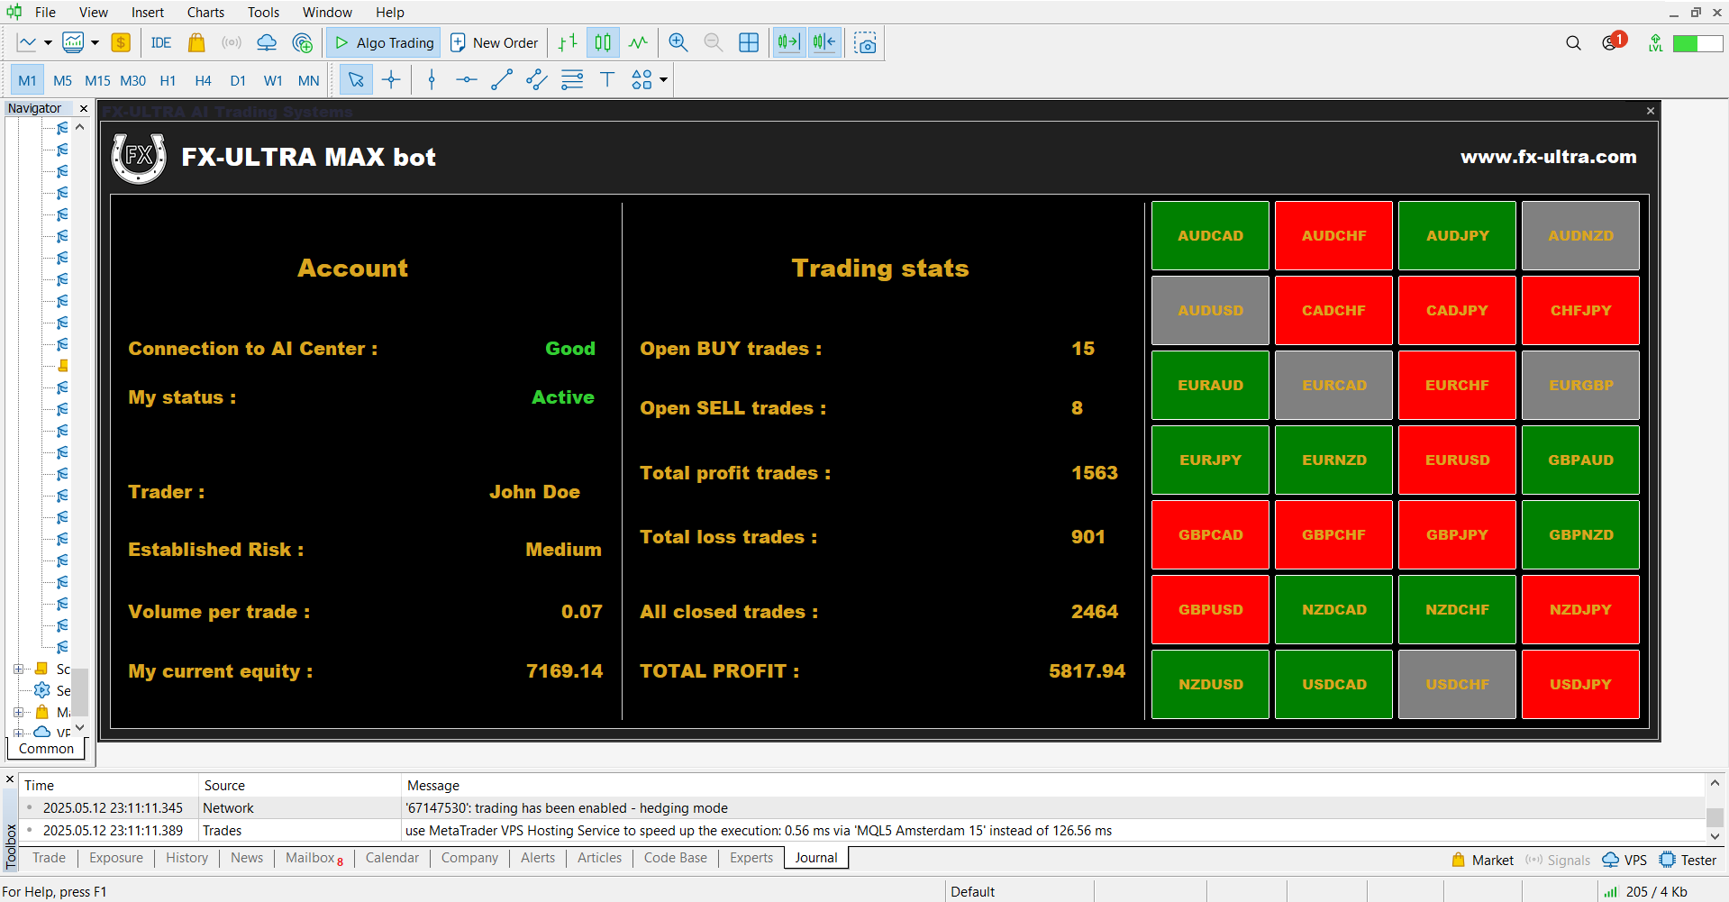This screenshot has height=902, width=1729.
Task: Open shapes objects dropdown arrow
Action: pyautogui.click(x=664, y=80)
